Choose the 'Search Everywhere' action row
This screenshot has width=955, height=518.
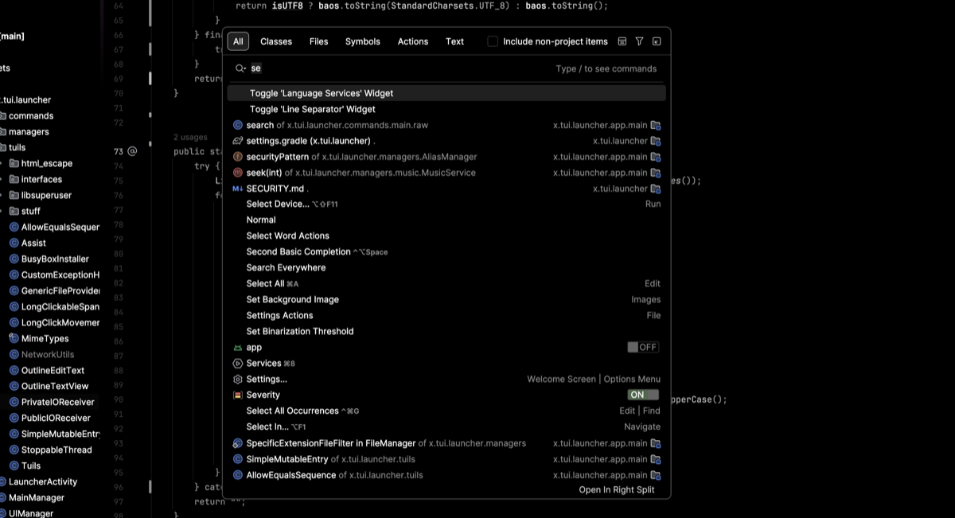click(x=446, y=268)
